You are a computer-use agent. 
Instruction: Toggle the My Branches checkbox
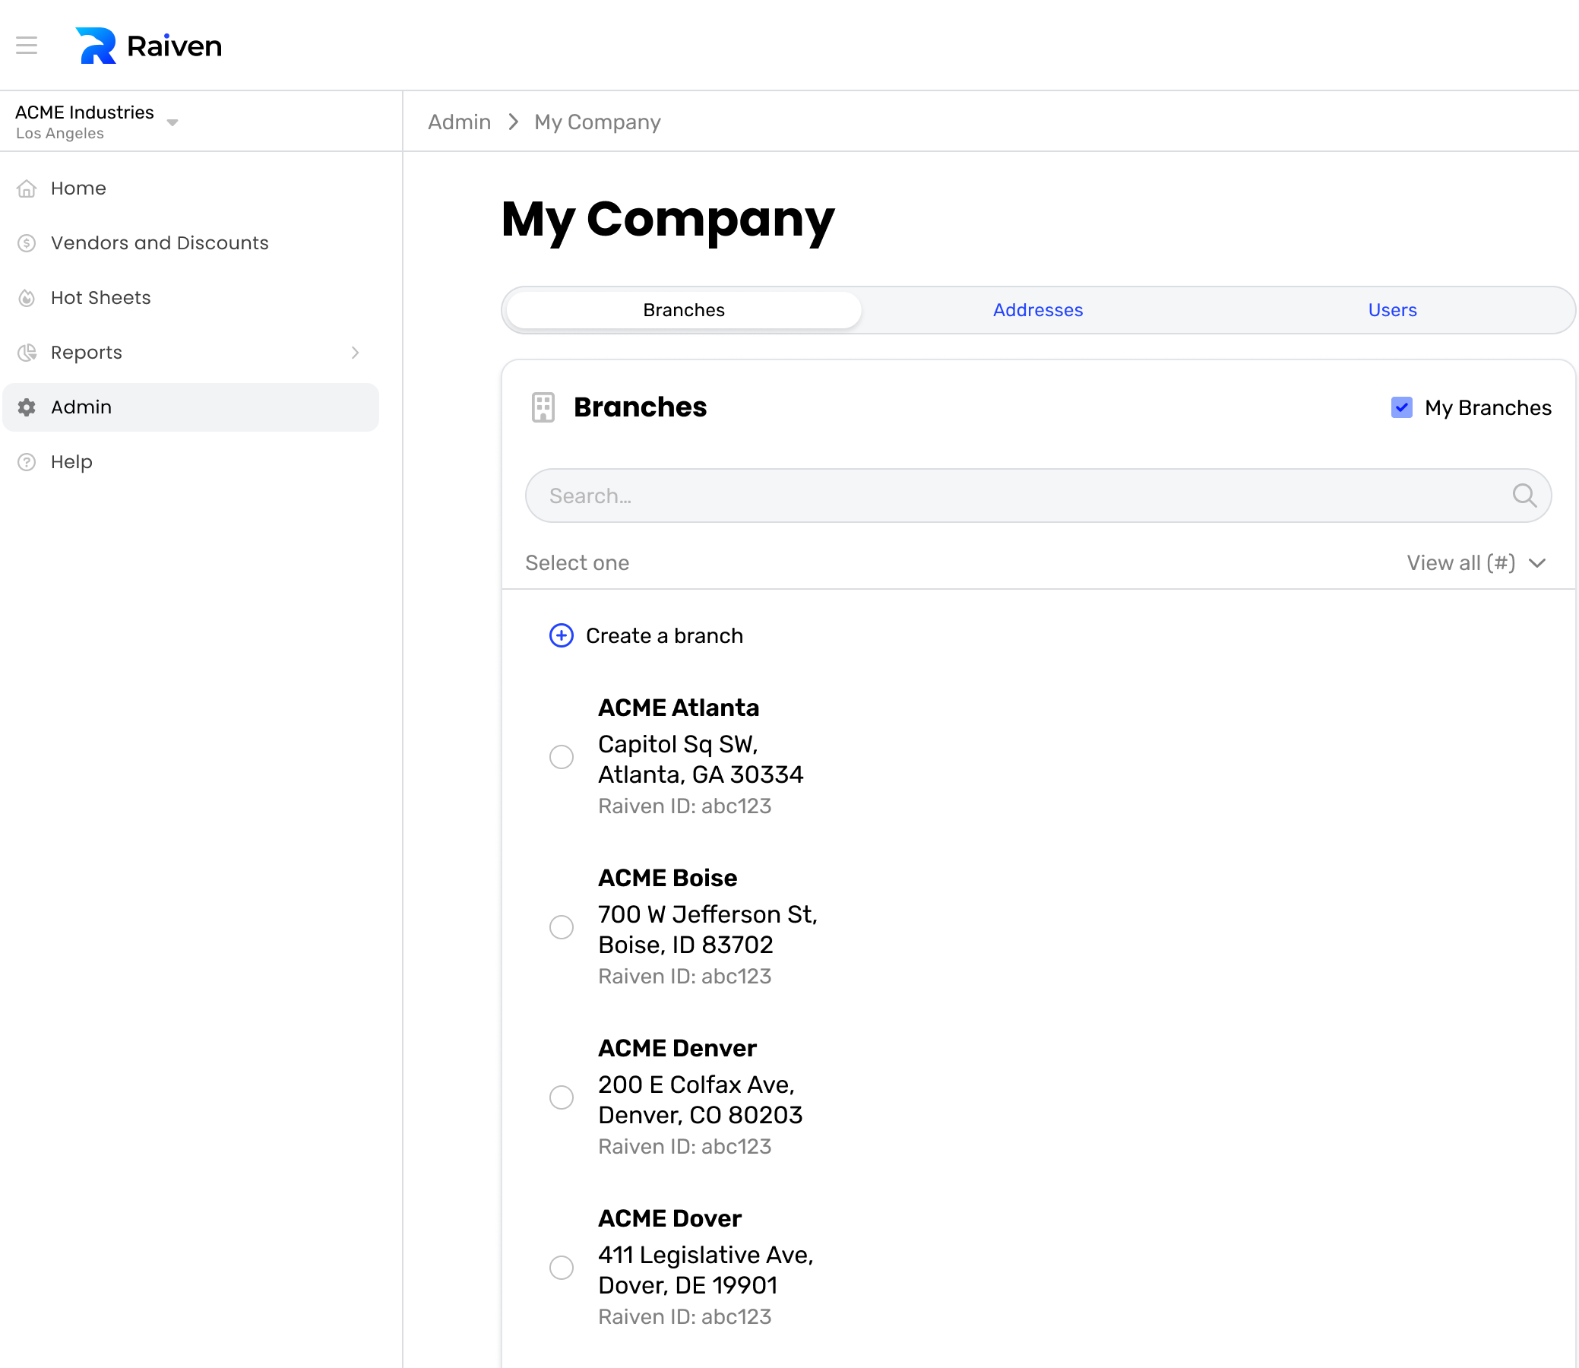(1401, 407)
